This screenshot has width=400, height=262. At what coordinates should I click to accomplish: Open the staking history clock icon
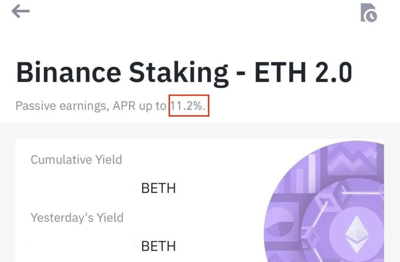pyautogui.click(x=368, y=13)
